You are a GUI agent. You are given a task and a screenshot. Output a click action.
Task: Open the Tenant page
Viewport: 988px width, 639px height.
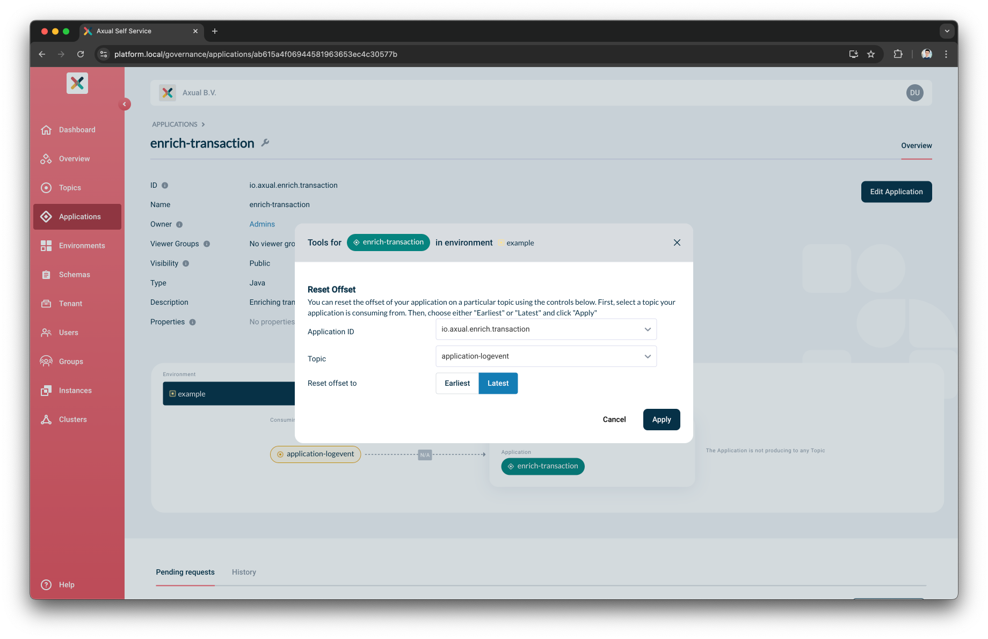point(77,304)
